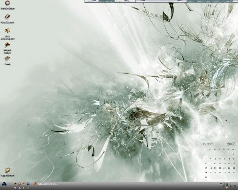The height and width of the screenshot is (190, 238).
Task: Click the first Quick Launch icon, bottom row
Action: (x=15, y=187)
